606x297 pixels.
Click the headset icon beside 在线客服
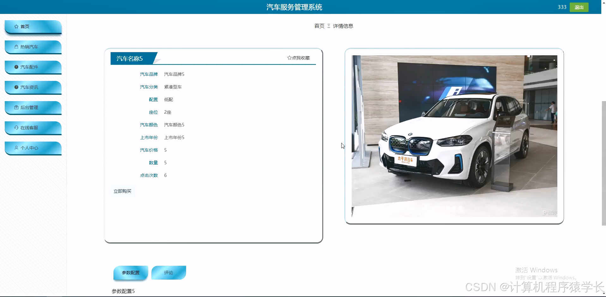[x=16, y=128]
